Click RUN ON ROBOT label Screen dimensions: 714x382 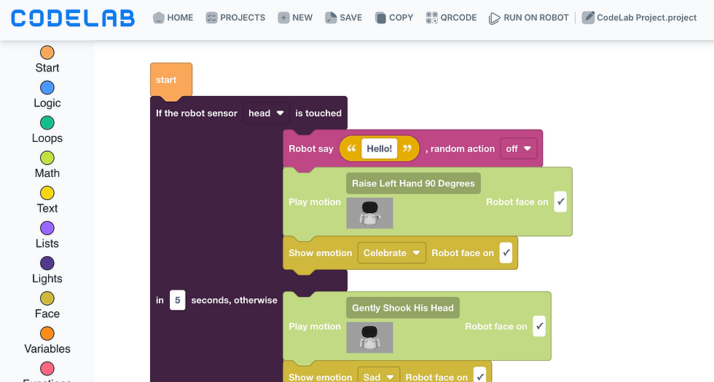(x=536, y=17)
